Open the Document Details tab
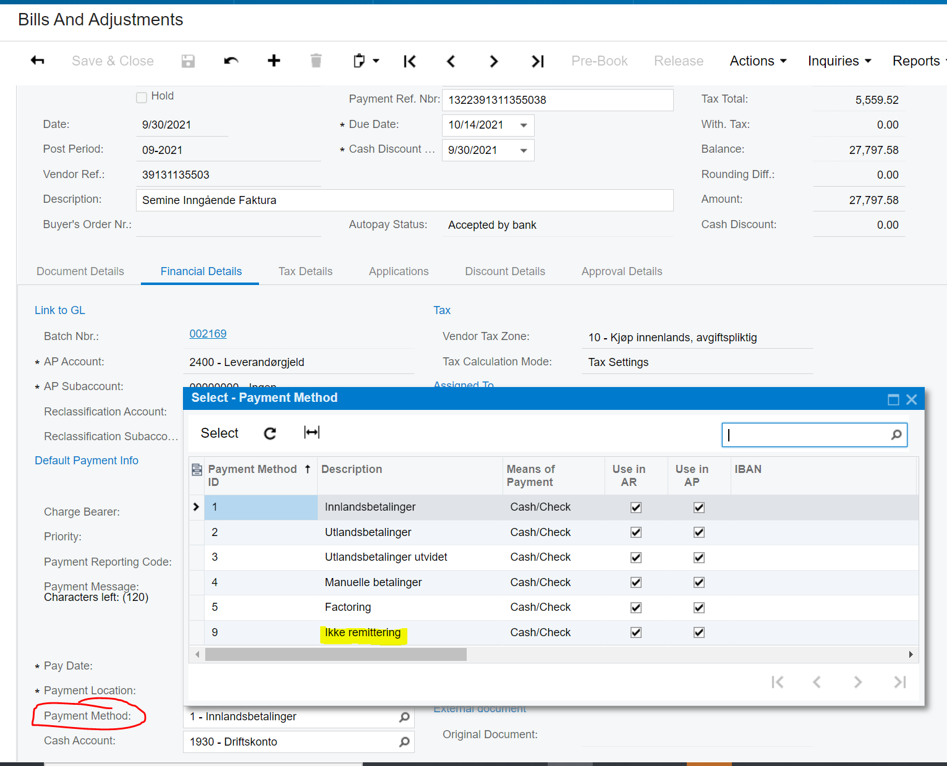Image resolution: width=947 pixels, height=766 pixels. point(80,271)
